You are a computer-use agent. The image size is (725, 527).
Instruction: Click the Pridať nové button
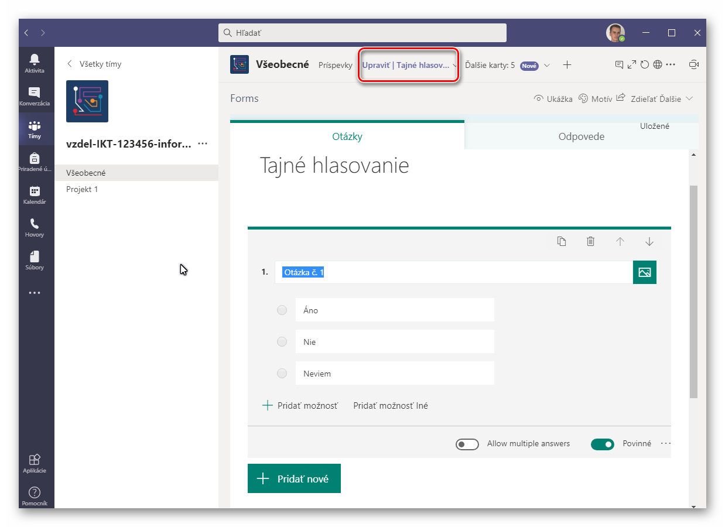(294, 479)
